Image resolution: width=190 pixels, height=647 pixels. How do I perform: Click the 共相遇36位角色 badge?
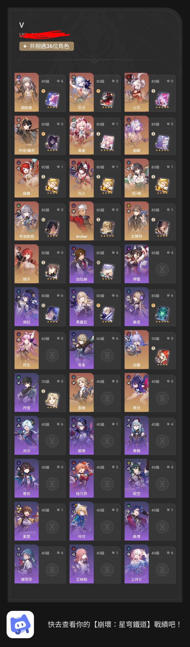point(47,46)
